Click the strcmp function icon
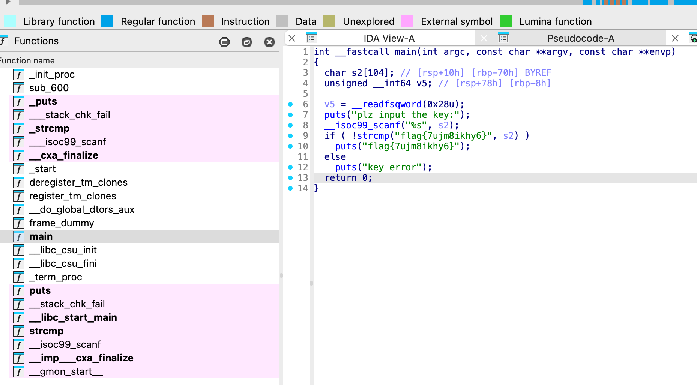Image resolution: width=697 pixels, height=385 pixels. pos(19,331)
